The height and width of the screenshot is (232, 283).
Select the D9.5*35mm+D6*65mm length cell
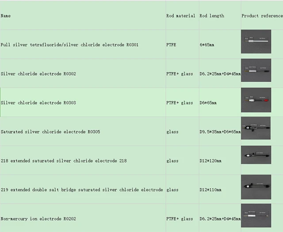pyautogui.click(x=220, y=132)
